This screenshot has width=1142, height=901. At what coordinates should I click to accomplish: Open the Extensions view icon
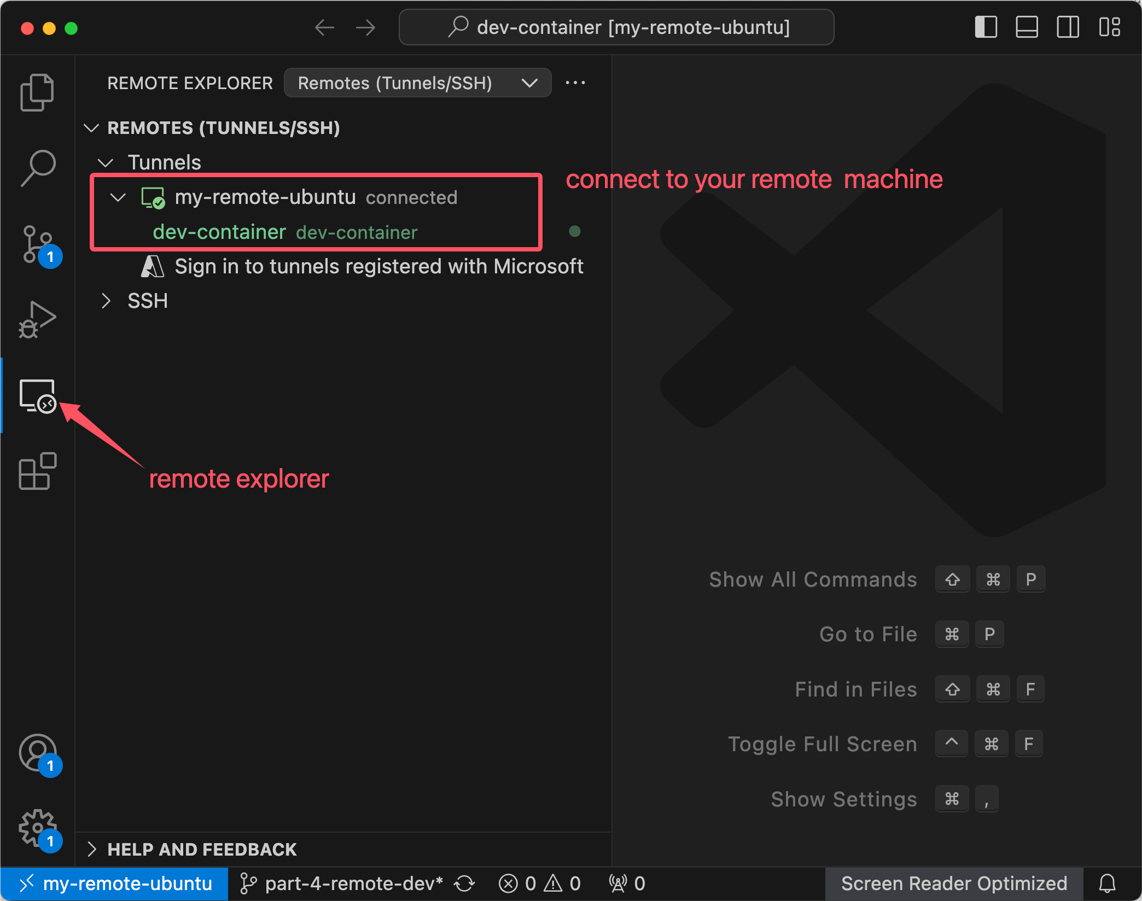pos(37,471)
